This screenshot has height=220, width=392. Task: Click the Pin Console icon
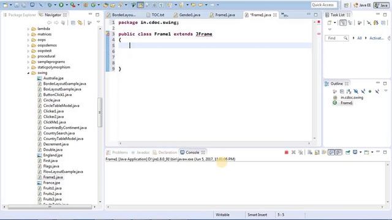[x=348, y=152]
